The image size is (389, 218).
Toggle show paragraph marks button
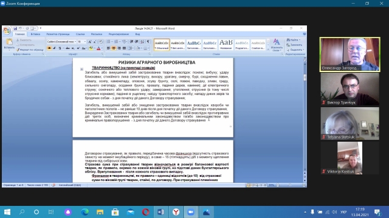(148, 42)
